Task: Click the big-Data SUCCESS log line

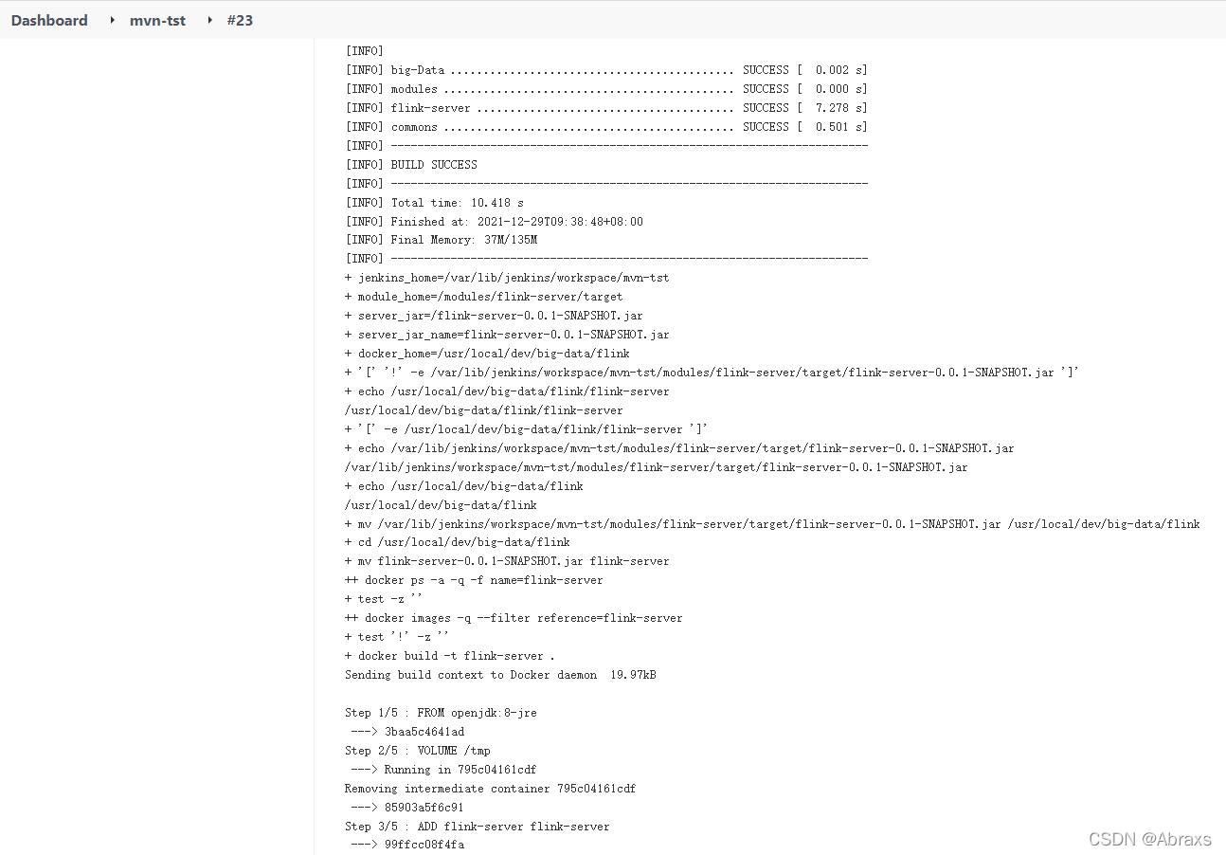Action: pos(606,70)
